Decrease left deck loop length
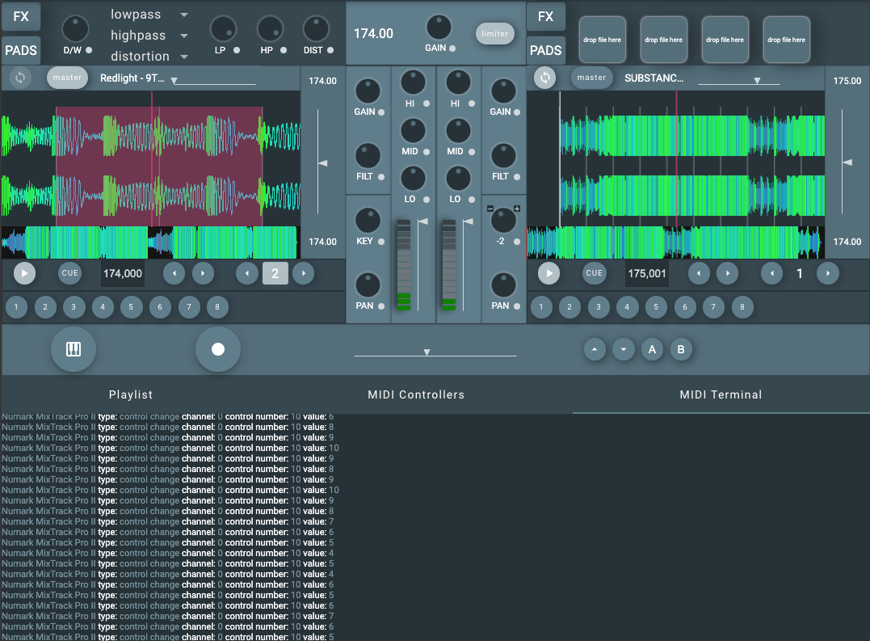Image resolution: width=870 pixels, height=641 pixels. click(247, 273)
